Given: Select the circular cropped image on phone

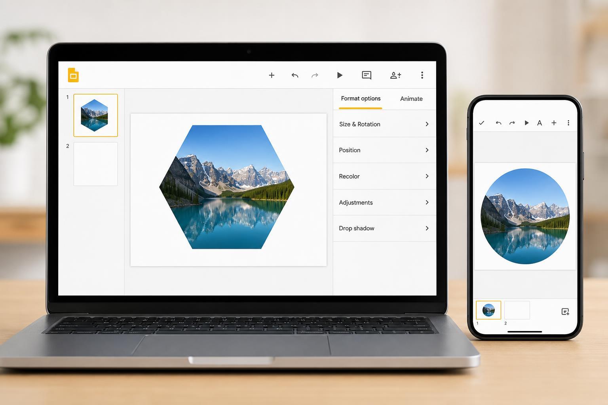Looking at the screenshot, I should coord(525,216).
